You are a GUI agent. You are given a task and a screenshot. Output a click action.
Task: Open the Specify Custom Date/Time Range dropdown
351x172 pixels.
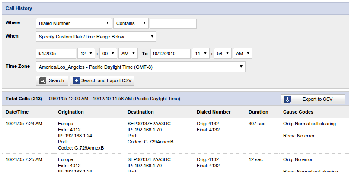(x=96, y=37)
